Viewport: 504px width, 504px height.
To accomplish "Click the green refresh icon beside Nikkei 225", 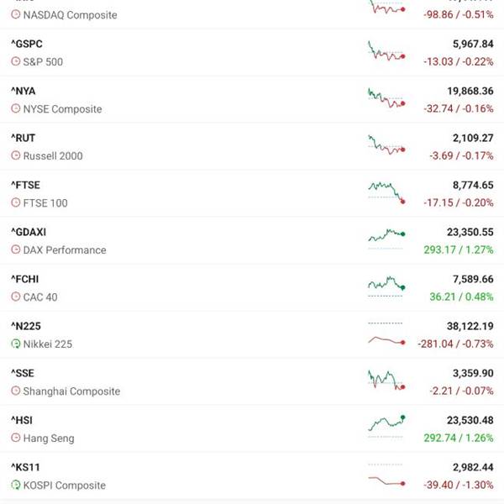I will (15, 344).
